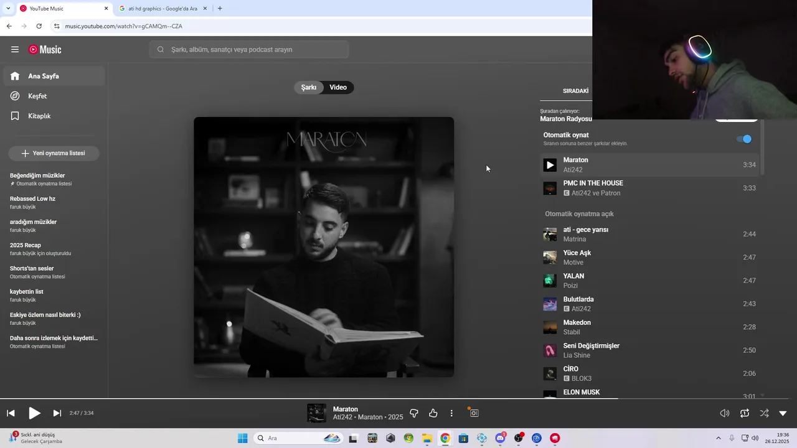
Task: Click the taskbar Ara search box
Action: [299, 438]
